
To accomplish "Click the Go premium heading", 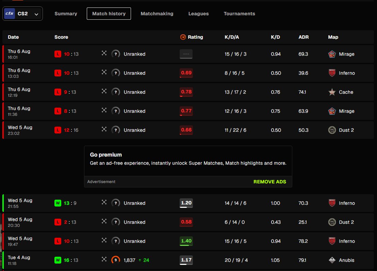I will 106,155.
